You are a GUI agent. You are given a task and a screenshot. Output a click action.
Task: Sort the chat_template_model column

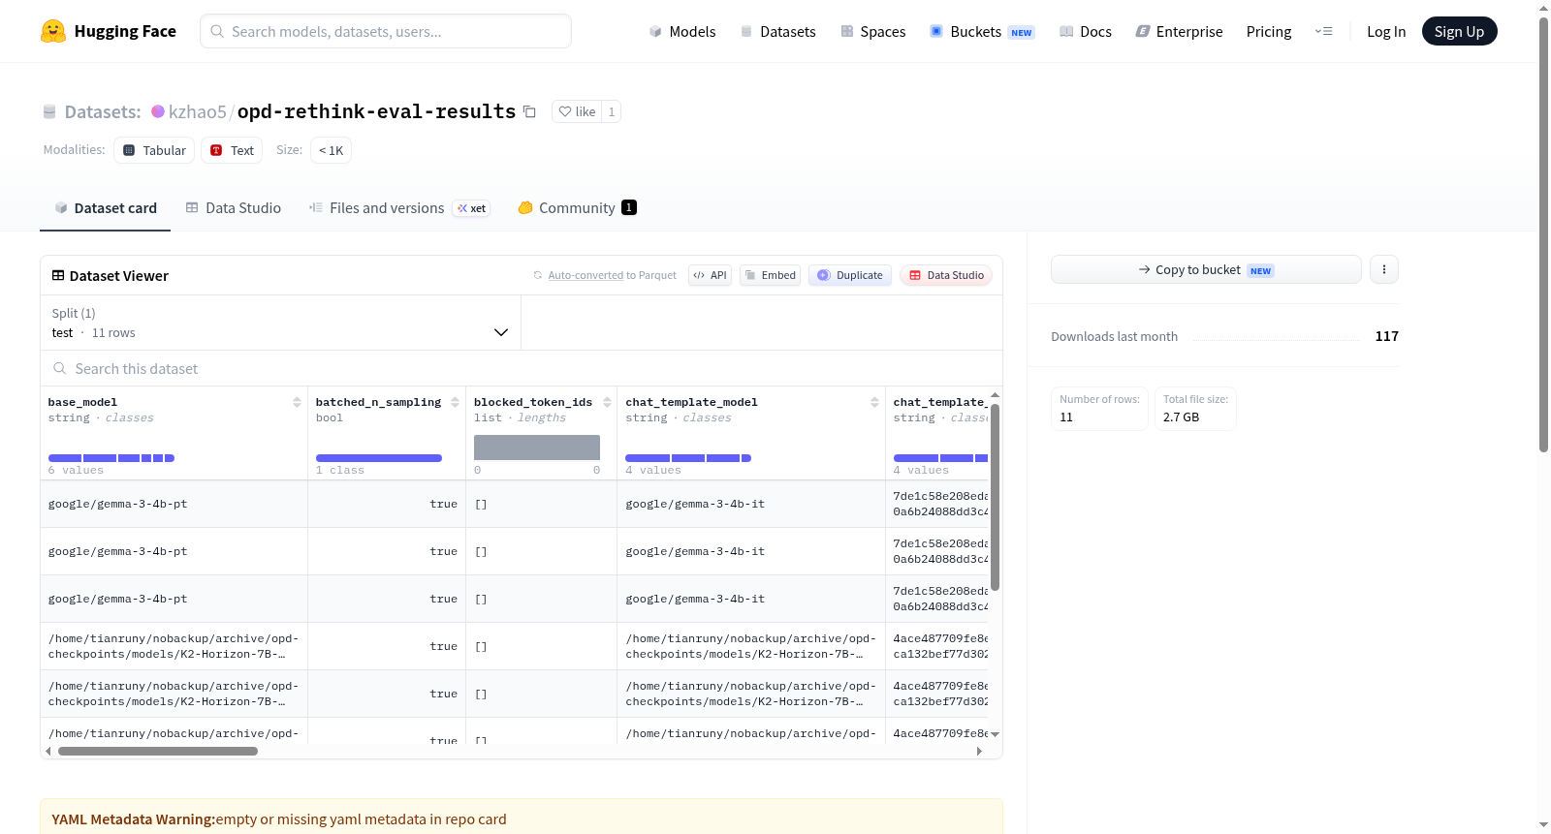tap(874, 402)
